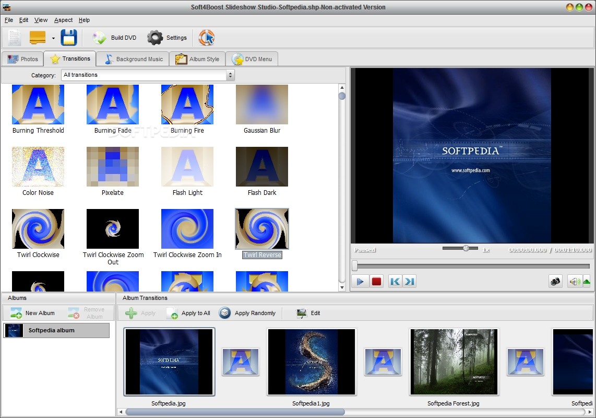Image resolution: width=596 pixels, height=418 pixels.
Task: Click Apply to All button
Action: pyautogui.click(x=188, y=313)
